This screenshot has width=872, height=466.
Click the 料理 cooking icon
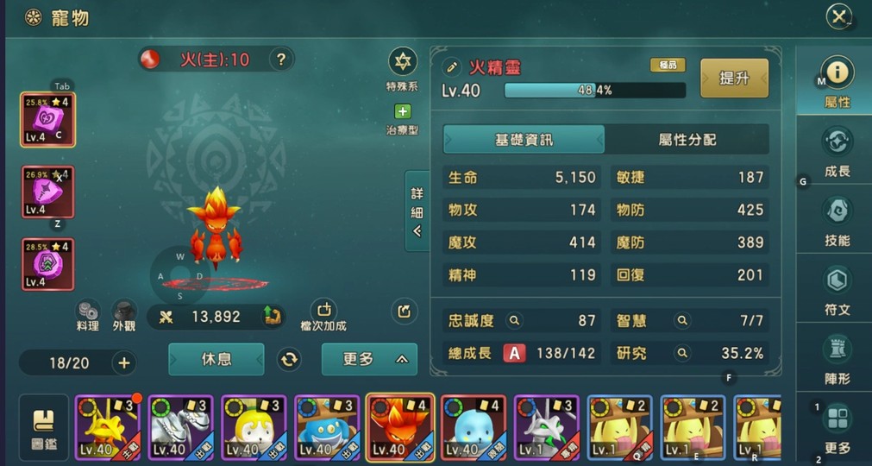(x=88, y=311)
